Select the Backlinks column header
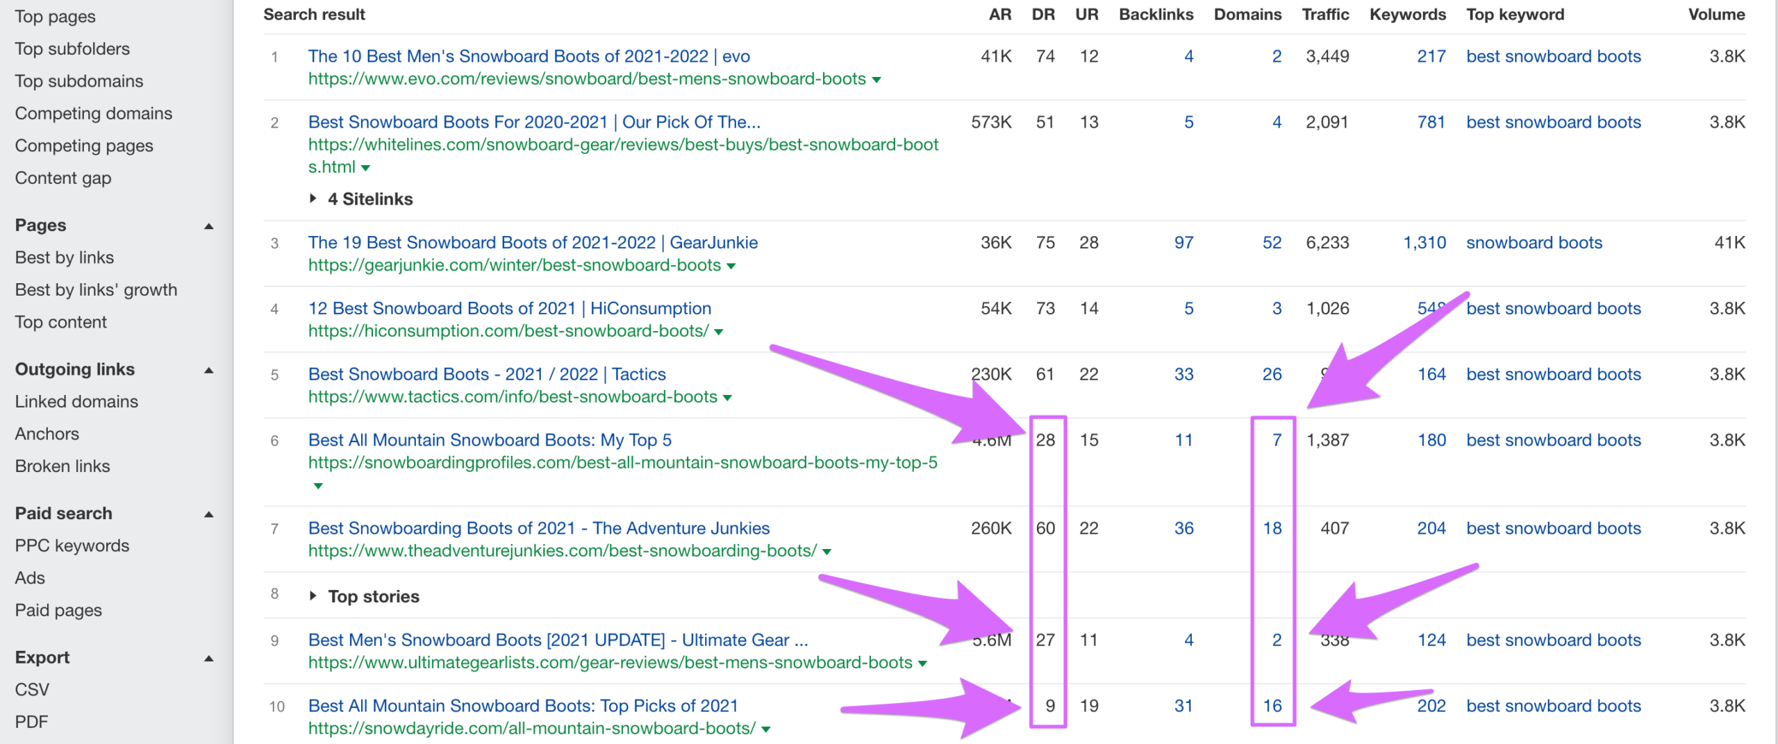Screen dimensions: 1778x744 coord(1156,15)
